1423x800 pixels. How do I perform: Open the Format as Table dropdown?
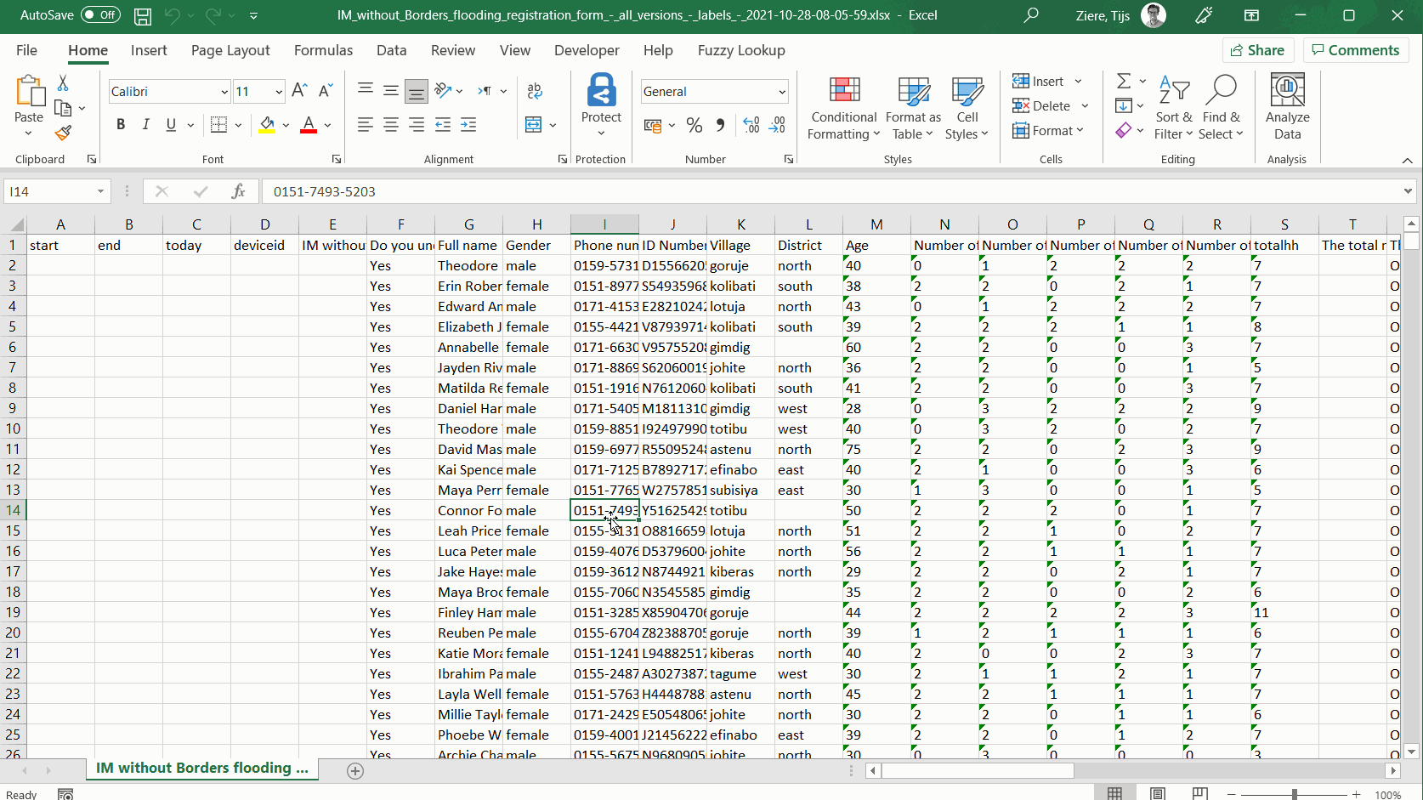pos(913,108)
